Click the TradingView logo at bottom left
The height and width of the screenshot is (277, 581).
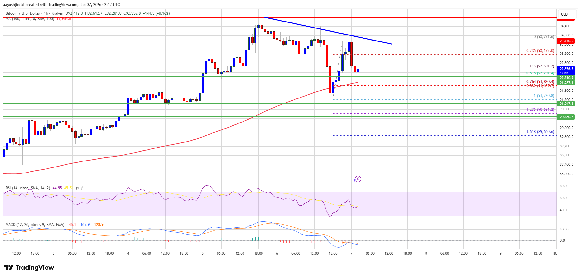pyautogui.click(x=29, y=268)
